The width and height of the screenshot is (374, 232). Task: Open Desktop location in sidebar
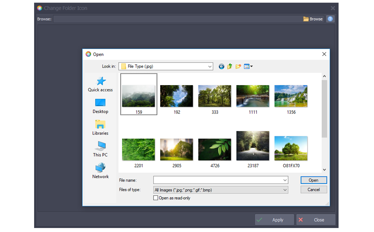click(x=100, y=106)
